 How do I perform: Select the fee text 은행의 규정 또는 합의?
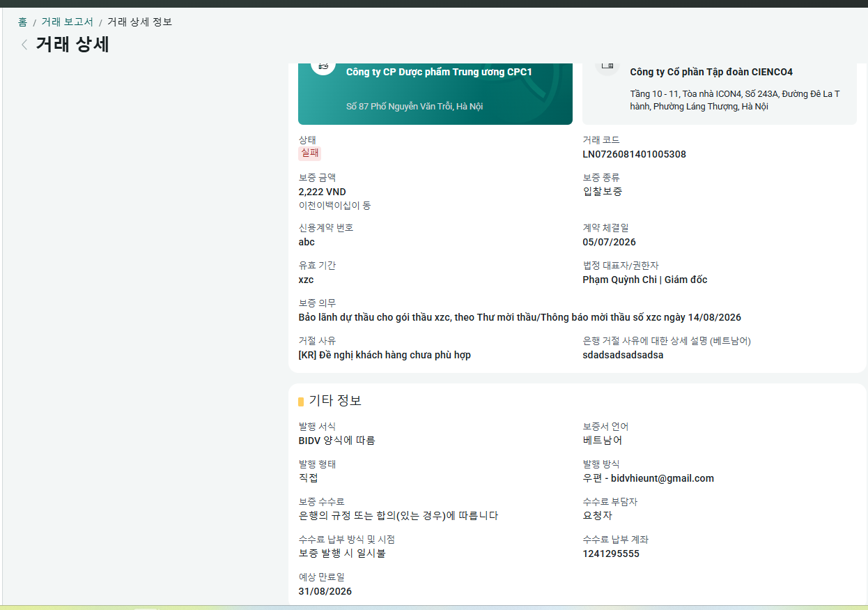tap(398, 516)
